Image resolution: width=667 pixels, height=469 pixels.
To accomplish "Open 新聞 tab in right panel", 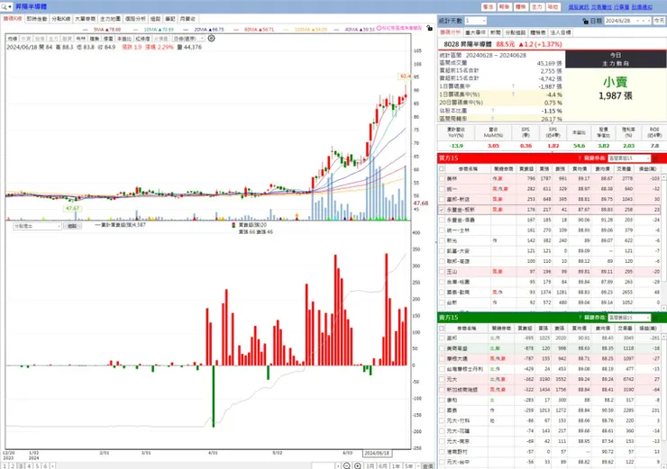I will (495, 32).
